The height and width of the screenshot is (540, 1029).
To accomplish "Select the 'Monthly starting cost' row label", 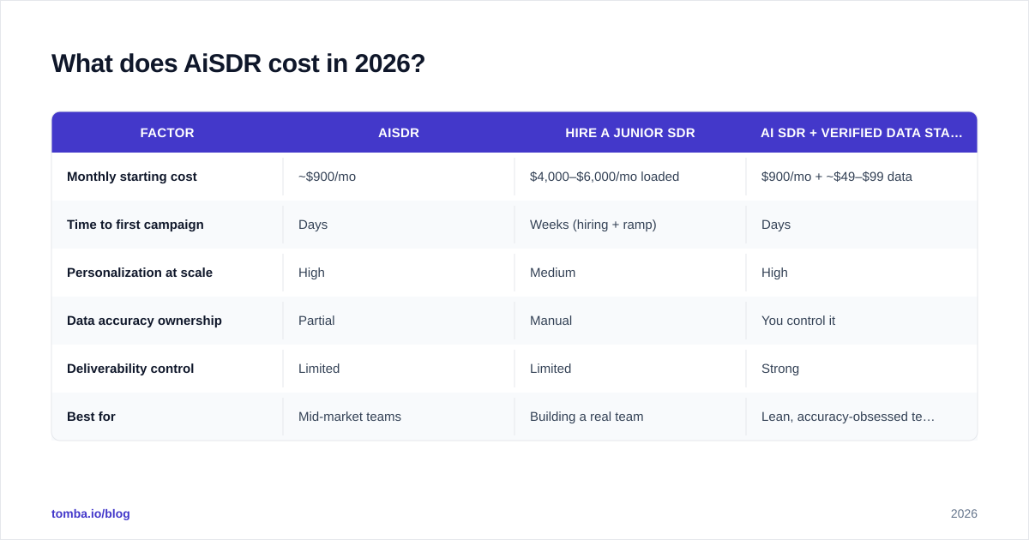I will pyautogui.click(x=132, y=177).
